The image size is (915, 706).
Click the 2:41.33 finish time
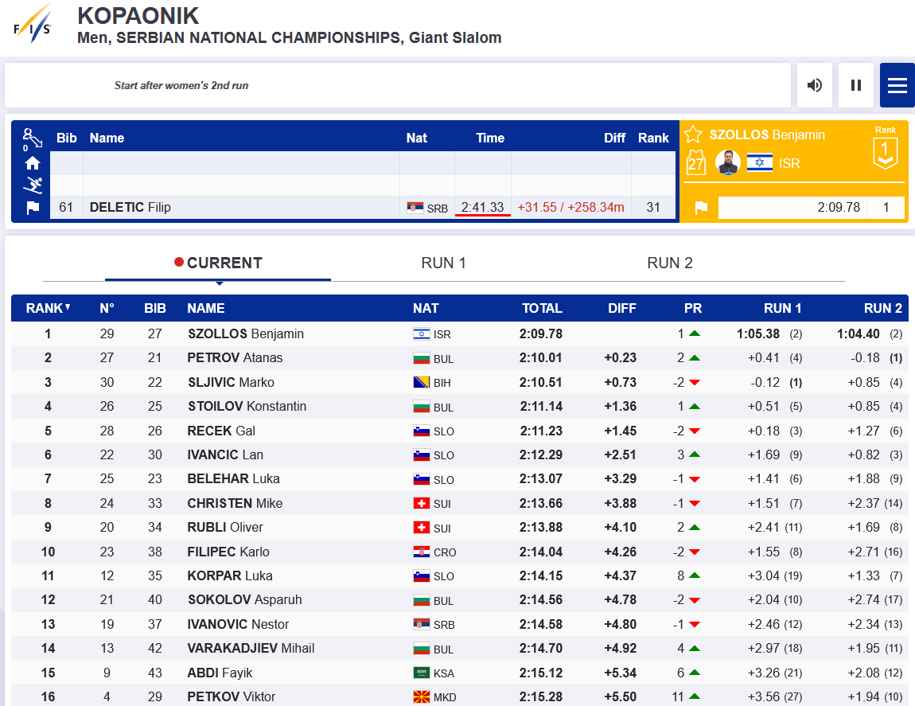click(x=483, y=207)
